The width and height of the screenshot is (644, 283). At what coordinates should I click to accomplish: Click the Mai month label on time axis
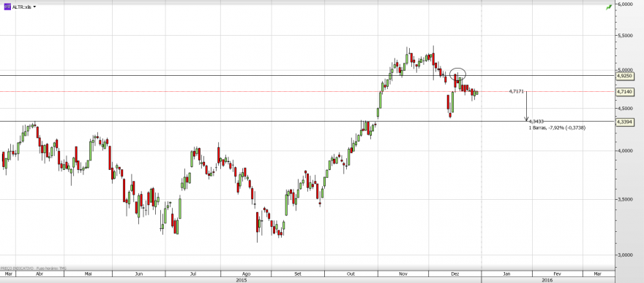pos(89,274)
